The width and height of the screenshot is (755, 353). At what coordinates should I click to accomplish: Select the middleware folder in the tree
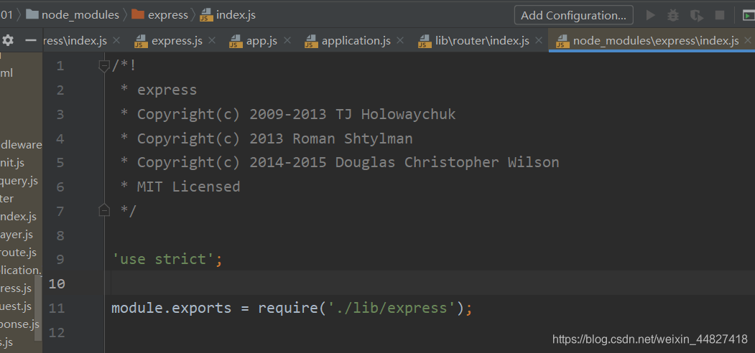21,145
